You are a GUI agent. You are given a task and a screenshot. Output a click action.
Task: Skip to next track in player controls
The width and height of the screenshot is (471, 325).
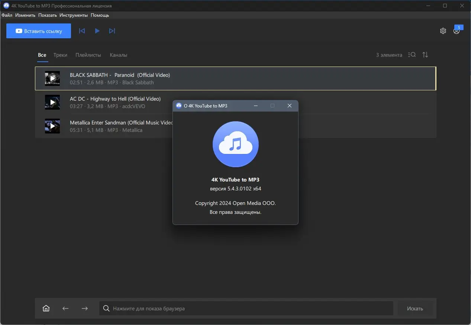click(112, 31)
